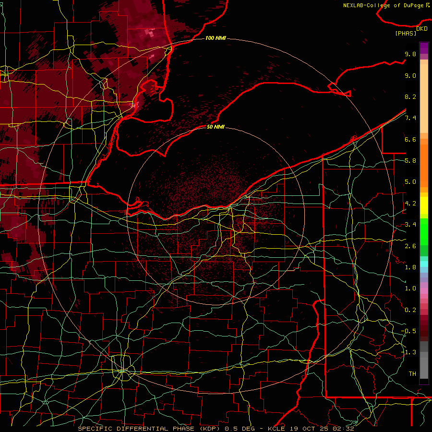Select the 1.0 scale label
This screenshot has width=432, height=432.
(x=410, y=288)
